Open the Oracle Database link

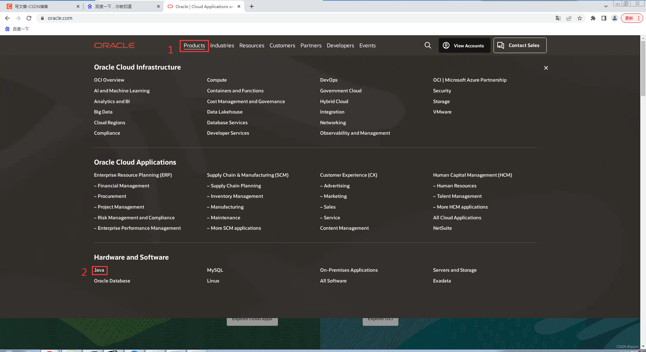112,281
